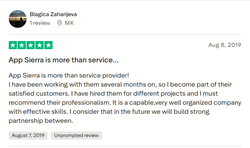Open reviewer name Blagica Zaharijeva
Screen dimensions: 250x148
coord(53,15)
